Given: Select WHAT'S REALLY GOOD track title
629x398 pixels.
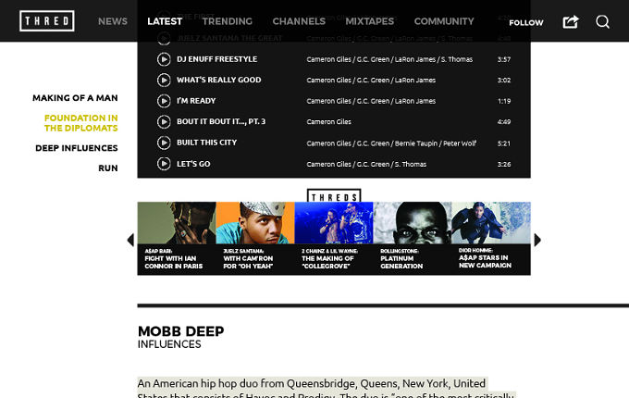Looking at the screenshot, I should [x=219, y=80].
